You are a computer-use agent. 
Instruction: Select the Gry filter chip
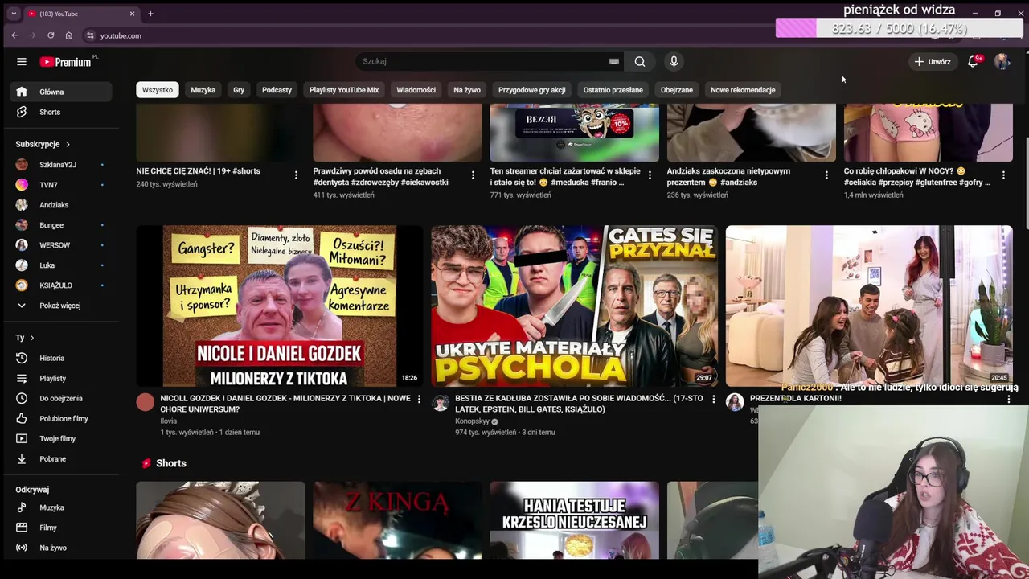239,90
